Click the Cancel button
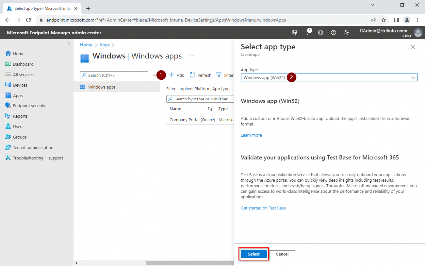The image size is (425, 266). pos(282,254)
